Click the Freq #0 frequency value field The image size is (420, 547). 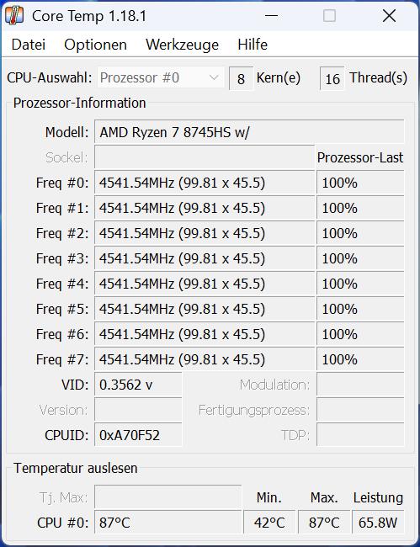(x=205, y=183)
